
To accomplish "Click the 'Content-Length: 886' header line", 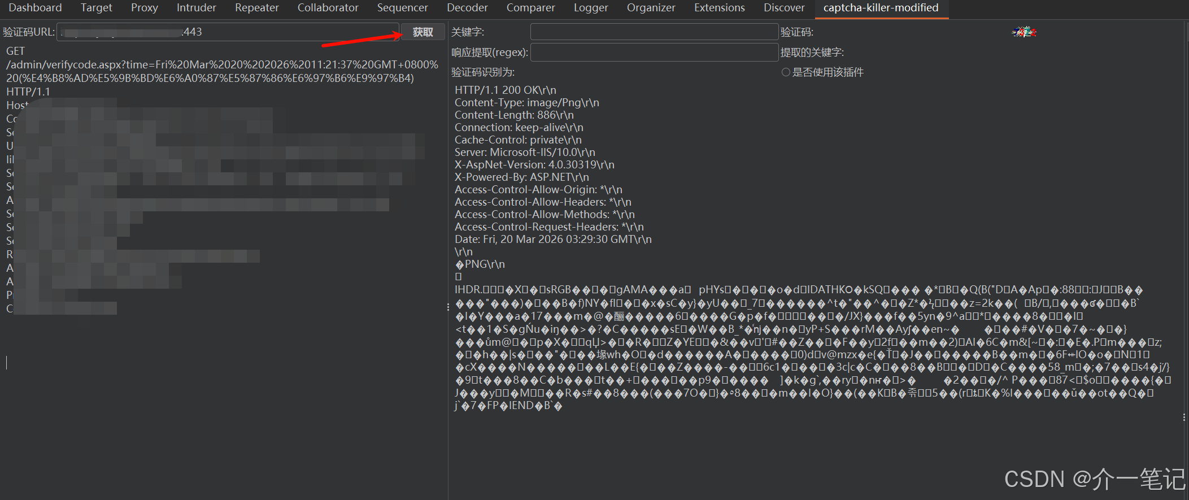I will 514,115.
